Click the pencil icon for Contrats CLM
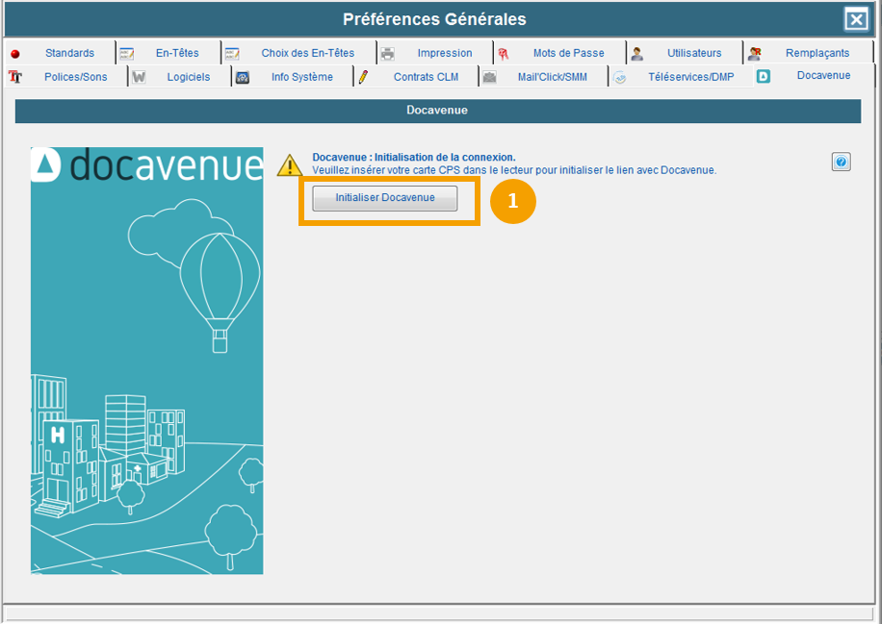Image resolution: width=882 pixels, height=624 pixels. pos(364,77)
